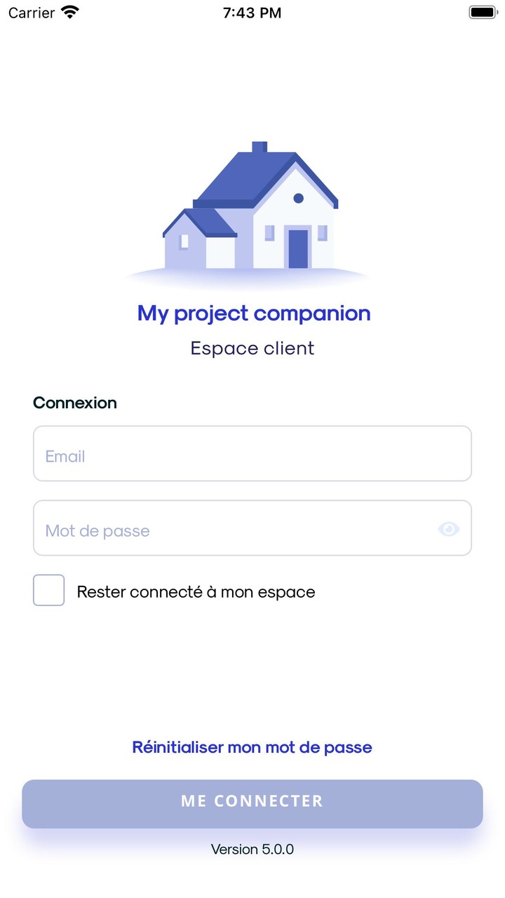Click the 'Espace client' subtitle
Viewport: 505px width, 898px height.
coord(252,348)
